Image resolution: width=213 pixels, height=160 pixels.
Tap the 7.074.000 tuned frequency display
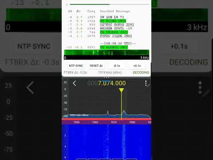[x=112, y=83]
